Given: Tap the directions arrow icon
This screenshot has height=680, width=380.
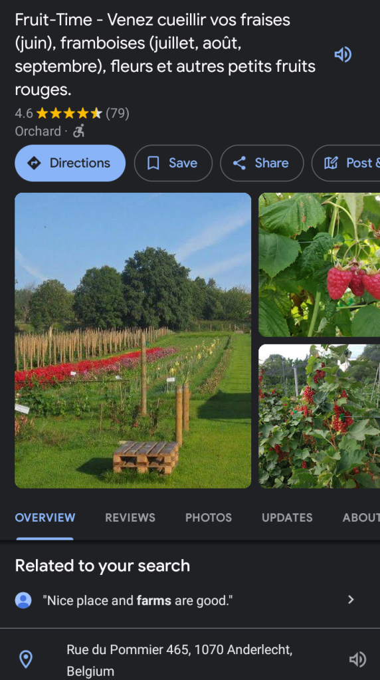Looking at the screenshot, I should point(34,163).
